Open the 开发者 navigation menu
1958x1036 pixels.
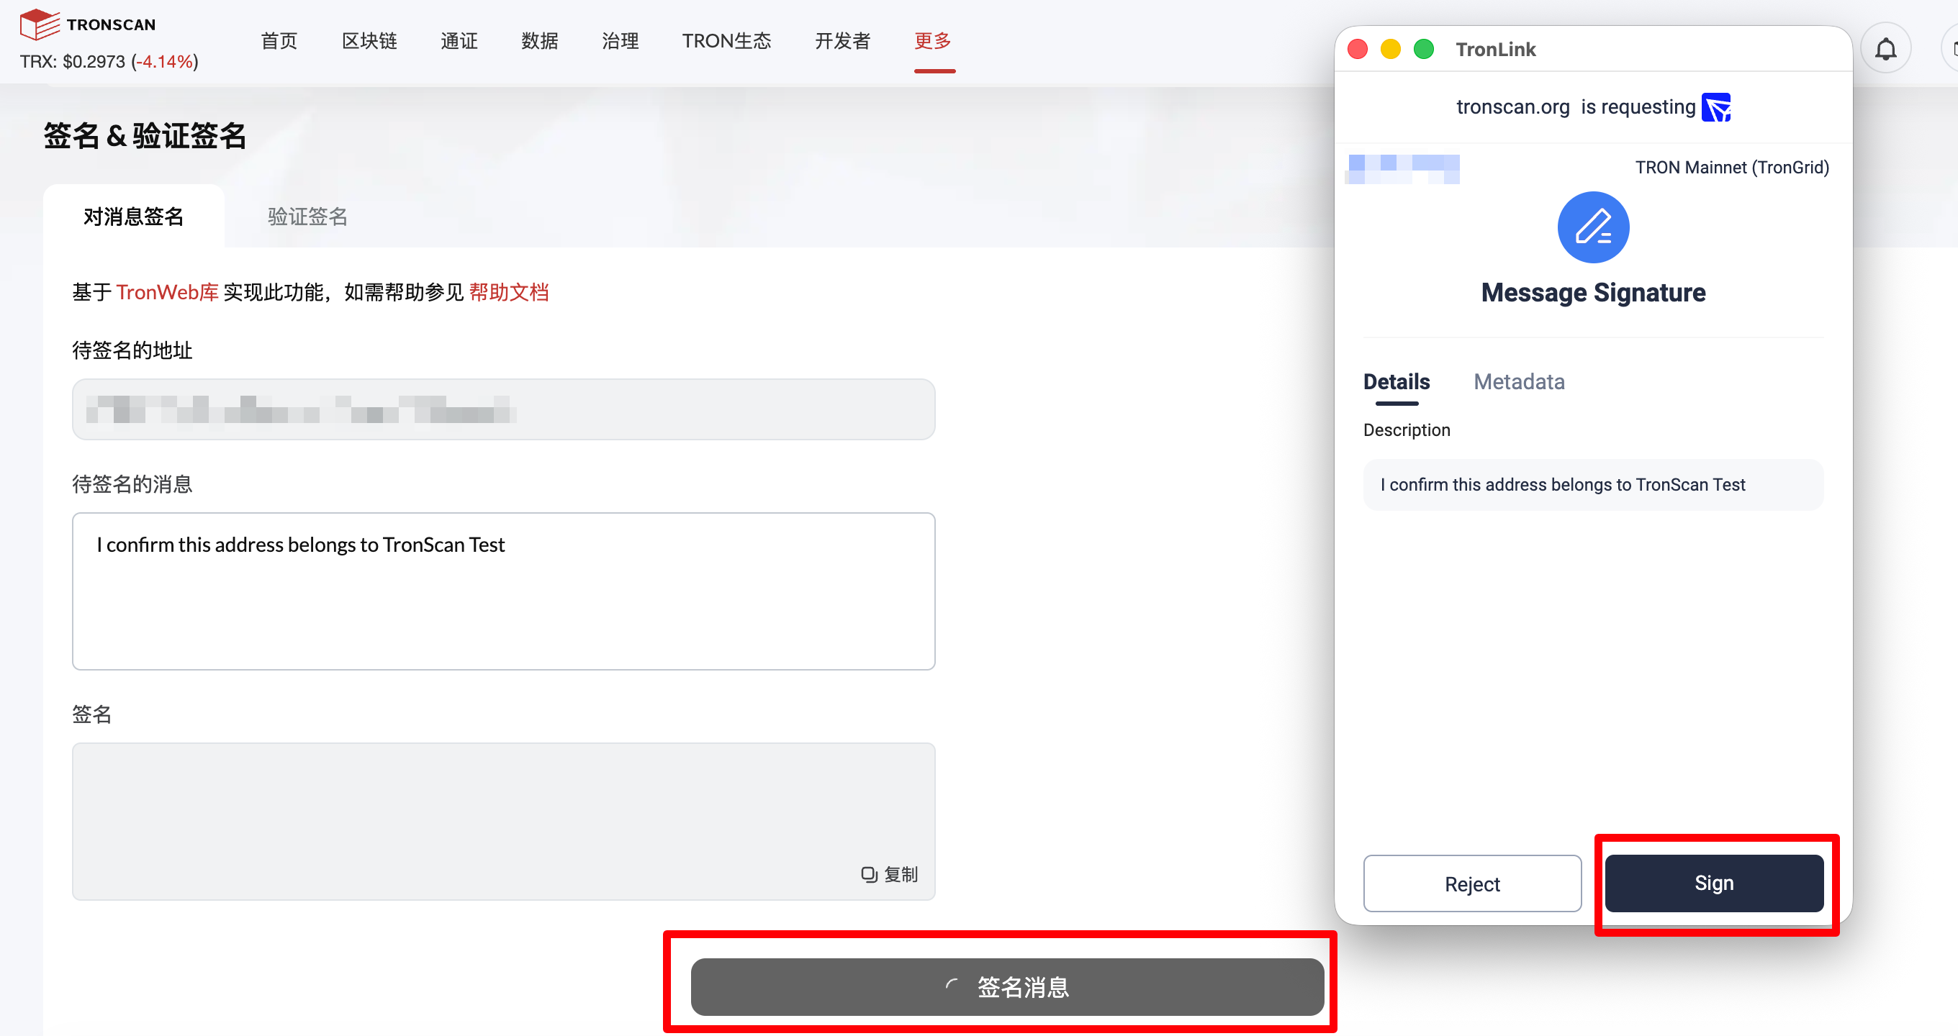(842, 41)
